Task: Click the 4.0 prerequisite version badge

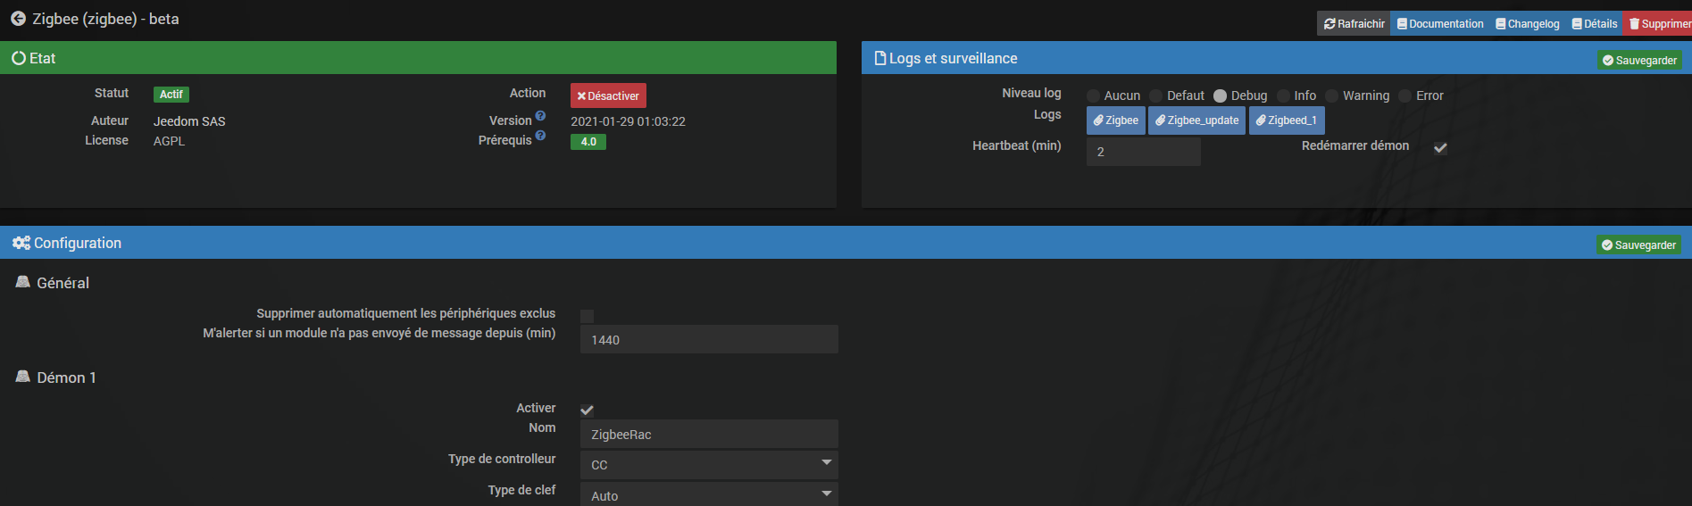Action: [588, 142]
